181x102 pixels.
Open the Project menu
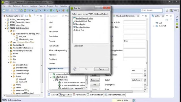50,6
